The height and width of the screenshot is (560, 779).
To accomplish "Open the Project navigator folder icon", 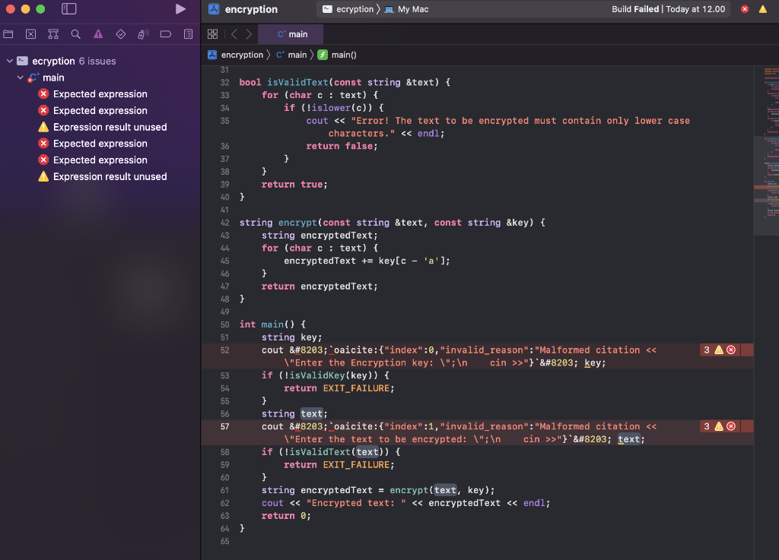I will pyautogui.click(x=8, y=33).
